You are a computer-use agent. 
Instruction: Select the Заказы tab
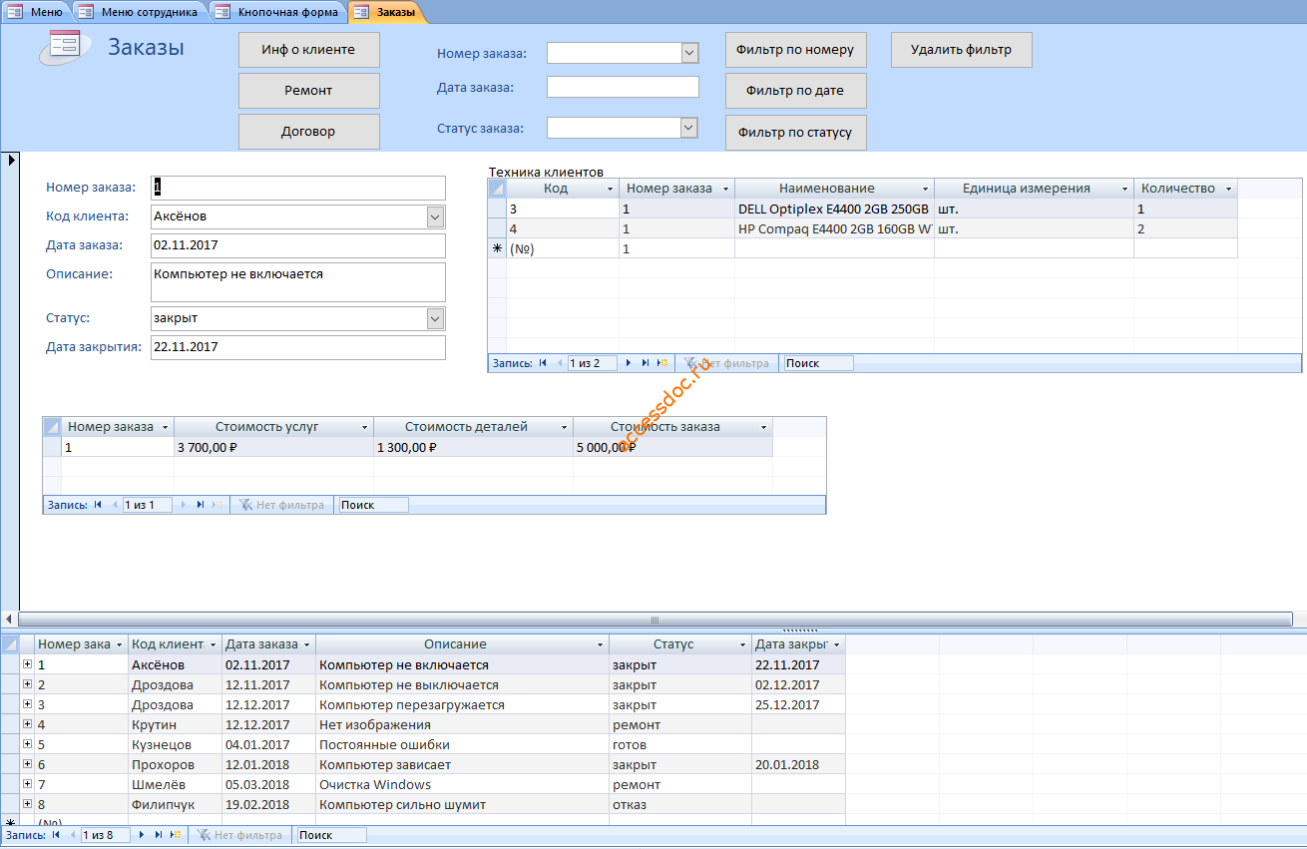387,12
